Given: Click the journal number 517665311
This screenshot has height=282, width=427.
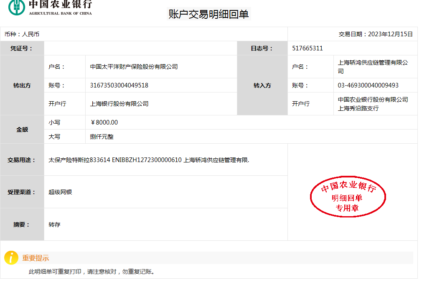Looking at the screenshot, I should click(308, 48).
